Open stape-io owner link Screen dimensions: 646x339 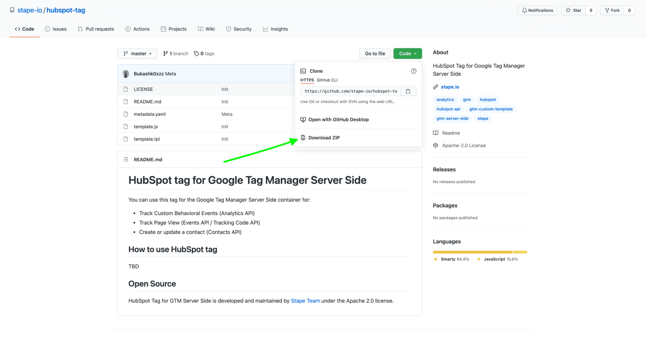click(x=30, y=10)
